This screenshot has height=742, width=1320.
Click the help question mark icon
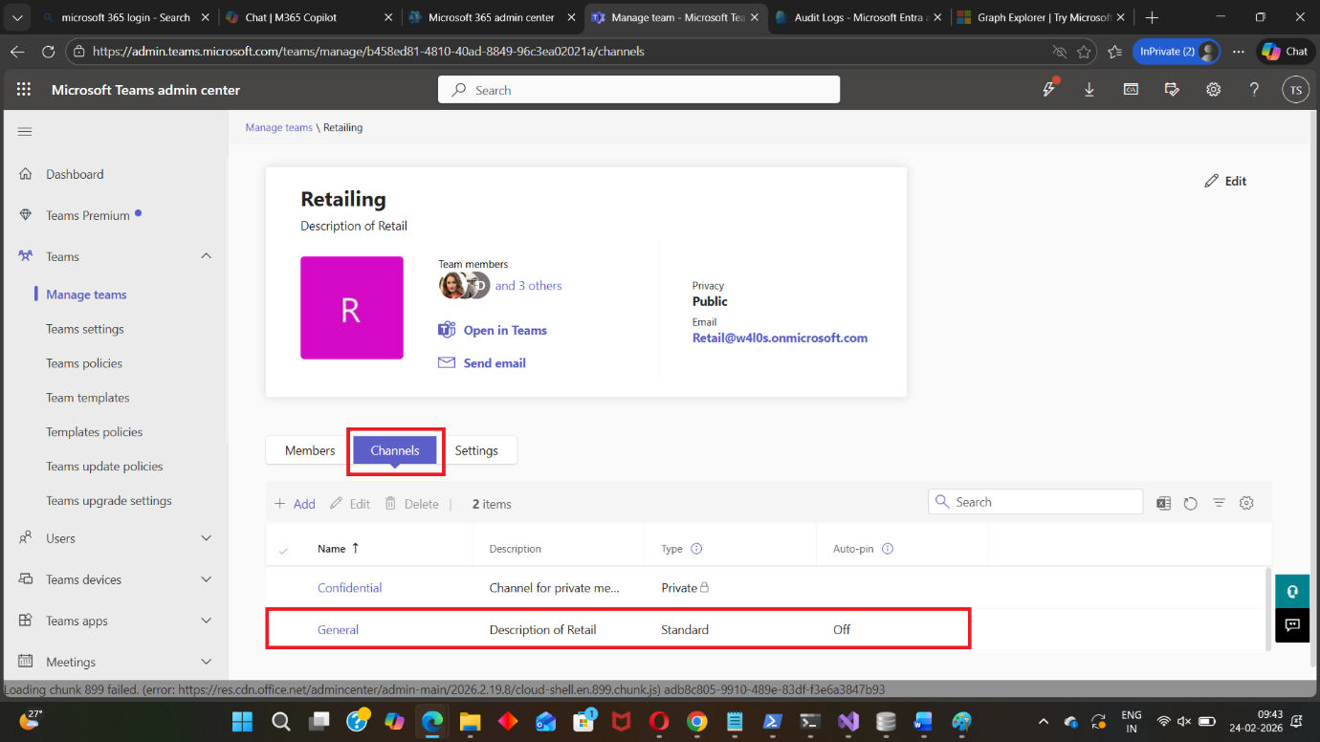pyautogui.click(x=1254, y=90)
